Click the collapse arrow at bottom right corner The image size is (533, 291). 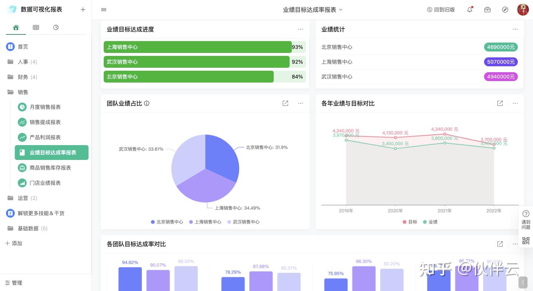(523, 282)
